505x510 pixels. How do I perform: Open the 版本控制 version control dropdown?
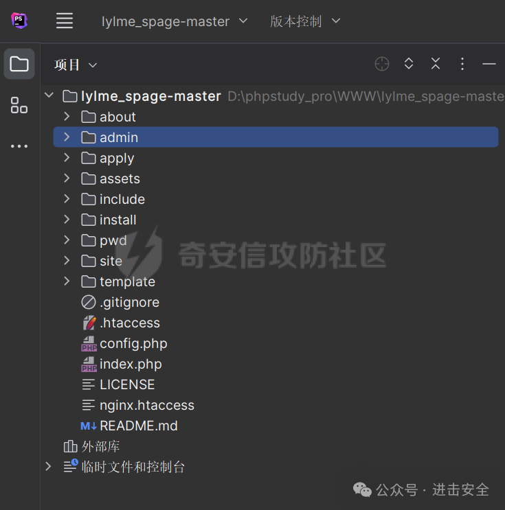(x=305, y=21)
